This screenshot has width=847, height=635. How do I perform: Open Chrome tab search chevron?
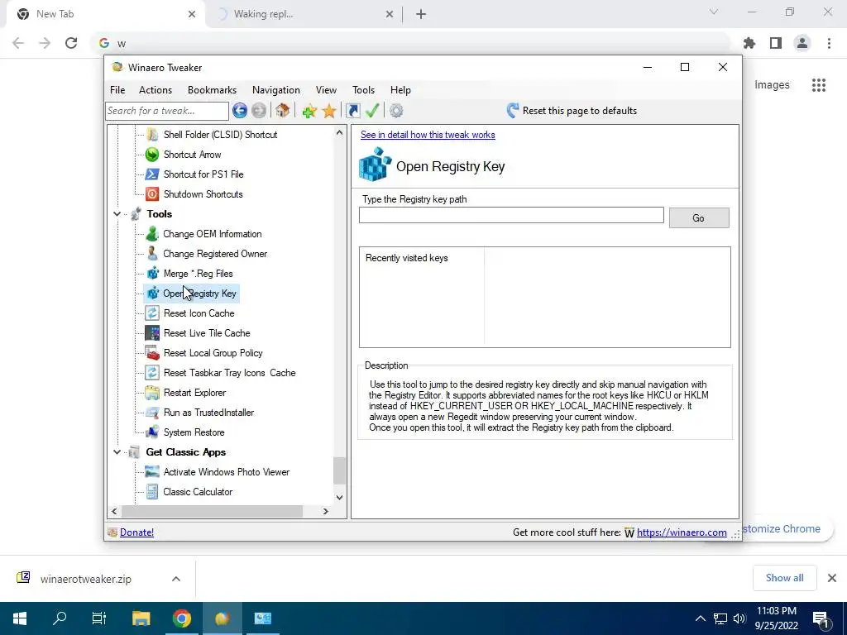point(714,12)
